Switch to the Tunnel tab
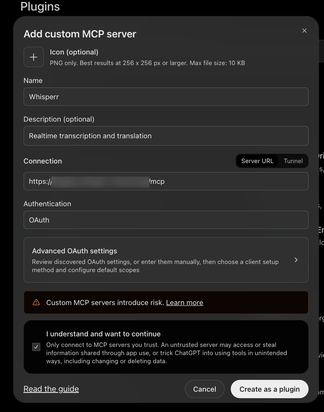Image resolution: width=324 pixels, height=412 pixels. (293, 161)
